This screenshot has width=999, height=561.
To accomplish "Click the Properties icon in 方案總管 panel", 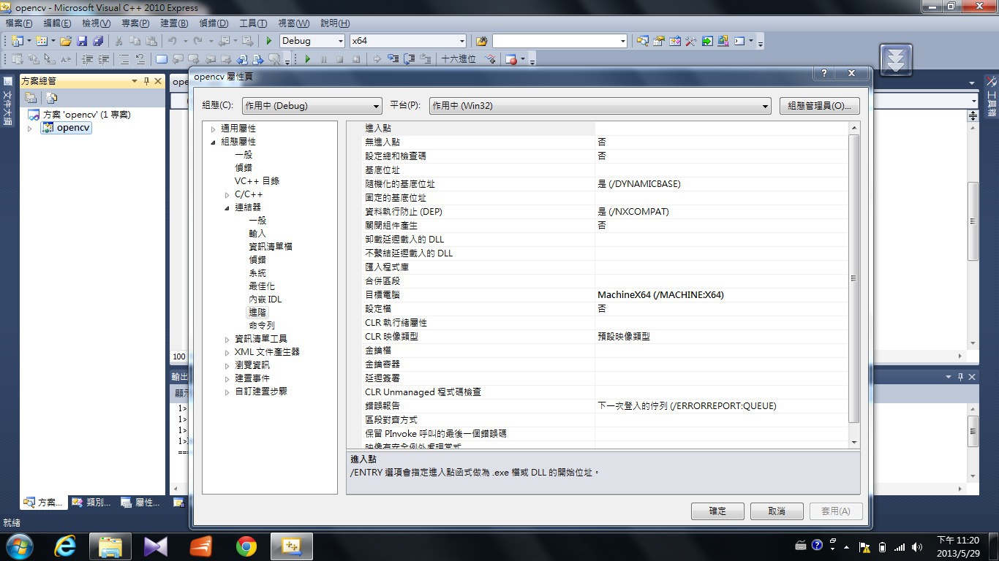I will [x=31, y=97].
